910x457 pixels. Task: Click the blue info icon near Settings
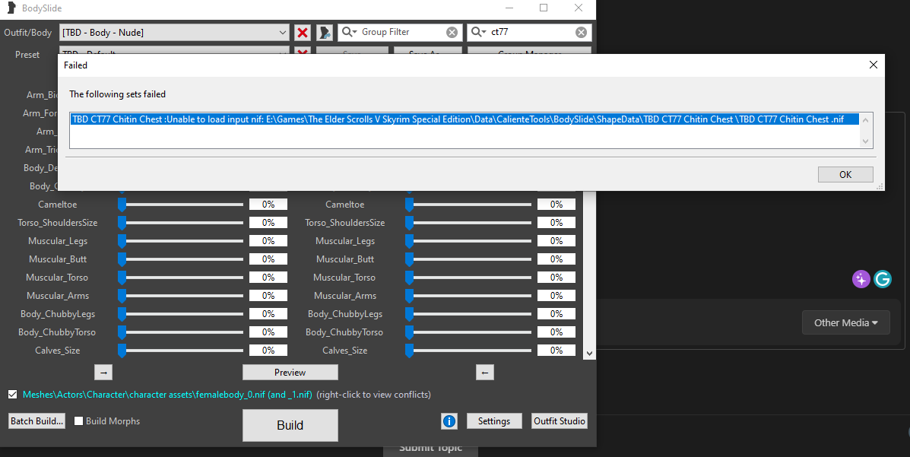click(449, 421)
